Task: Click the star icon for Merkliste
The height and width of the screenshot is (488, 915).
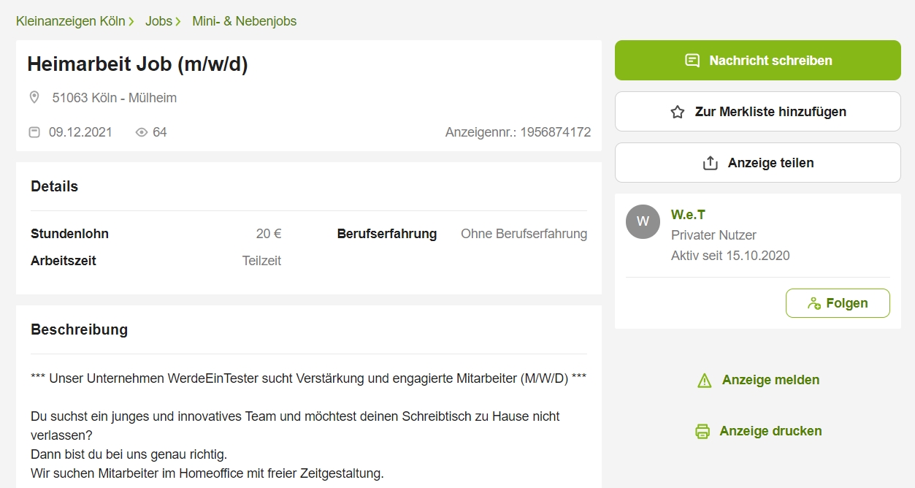Action: 678,112
